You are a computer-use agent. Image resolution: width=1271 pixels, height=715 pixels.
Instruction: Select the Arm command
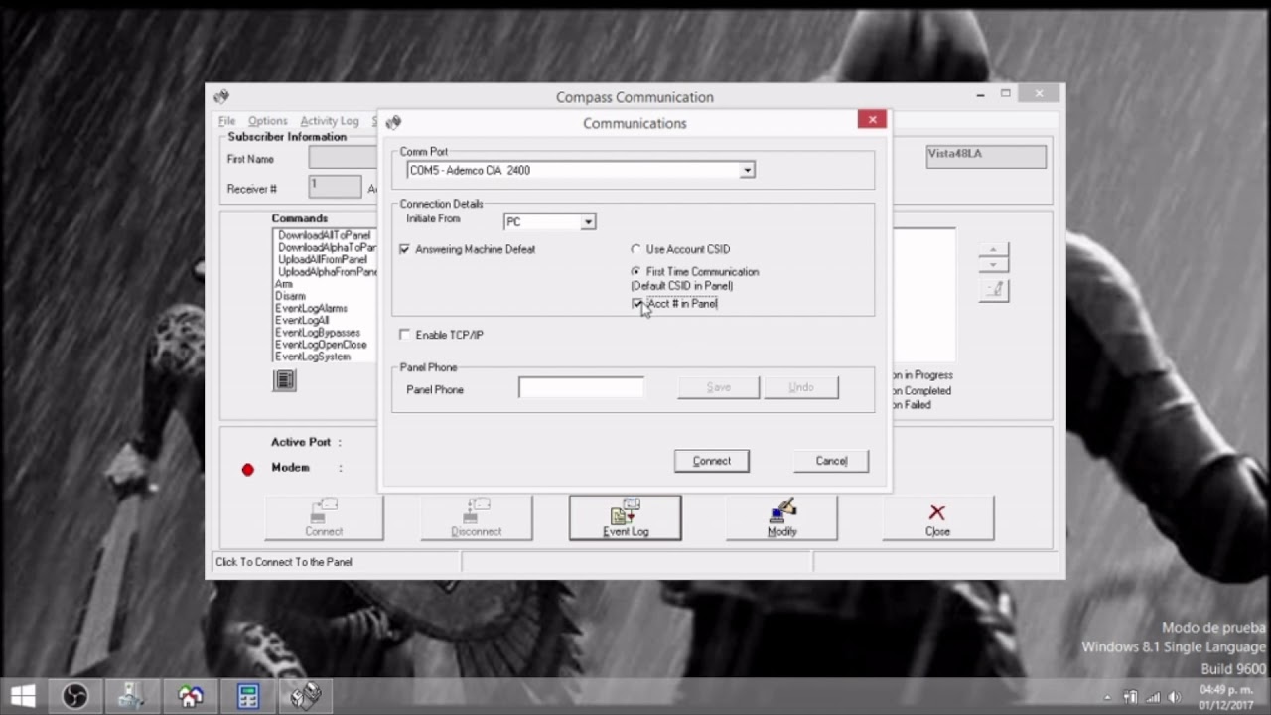(x=284, y=284)
